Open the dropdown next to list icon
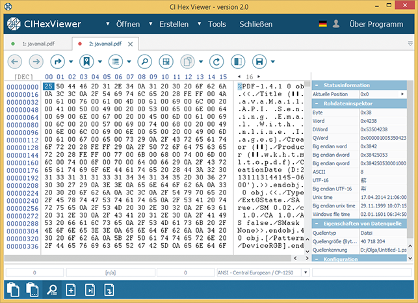This screenshot has width=418, height=303. coord(129,62)
